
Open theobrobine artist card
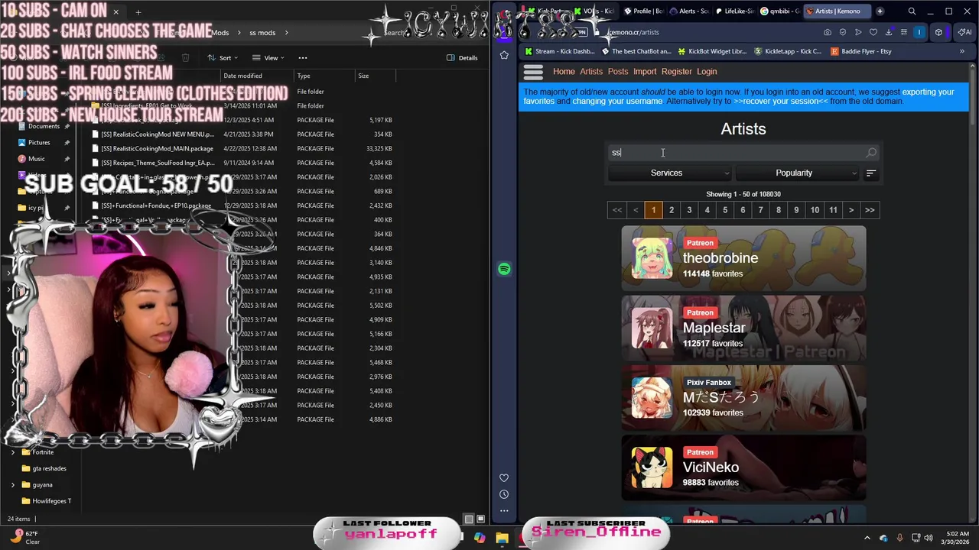743,258
